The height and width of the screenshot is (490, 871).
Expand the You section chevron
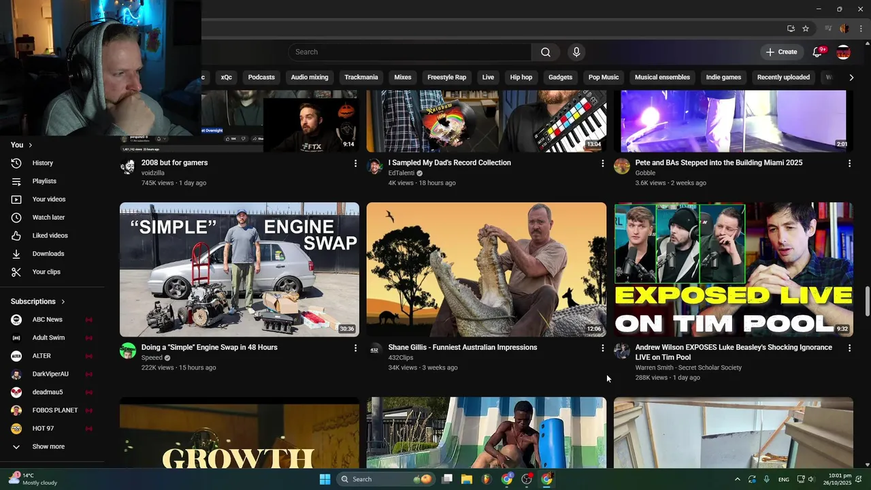(31, 145)
